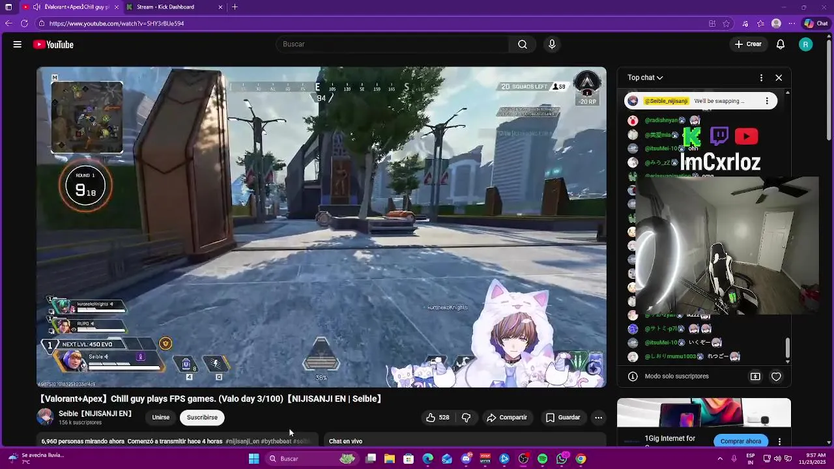Open the account avatar menu
This screenshot has height=469, width=834.
(806, 44)
